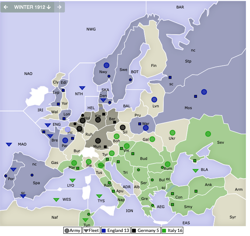Click the Arm territory label
The width and height of the screenshot is (250, 236).
239,190
